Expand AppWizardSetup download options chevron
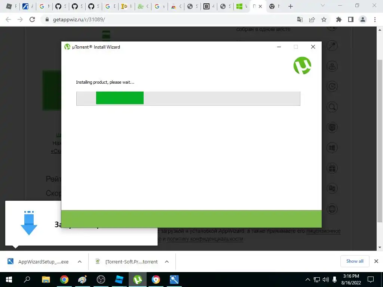383x287 pixels. click(80, 262)
